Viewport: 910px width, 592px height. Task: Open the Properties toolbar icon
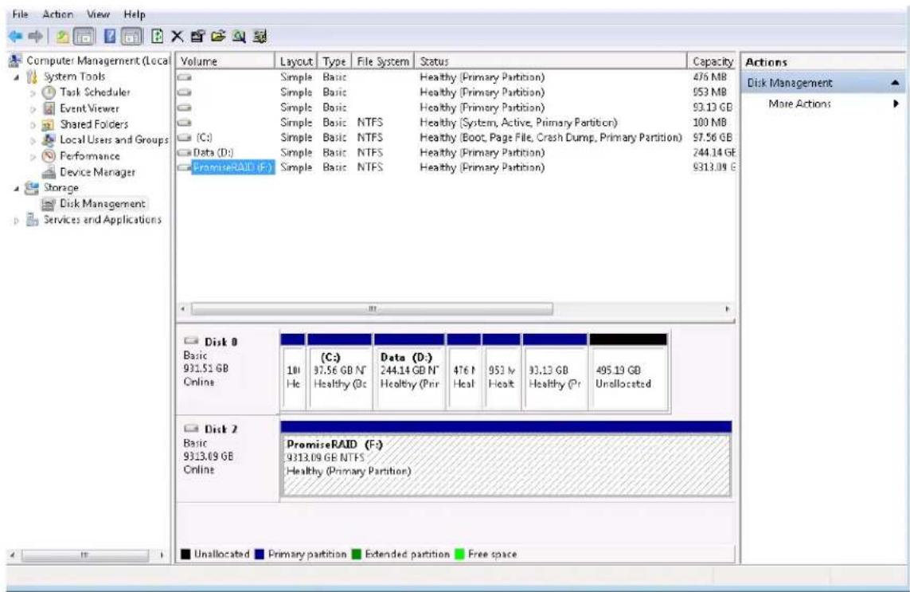pos(197,37)
